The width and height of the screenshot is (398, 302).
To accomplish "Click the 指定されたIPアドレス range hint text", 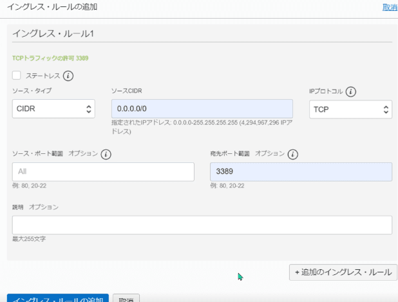I will click(x=202, y=126).
